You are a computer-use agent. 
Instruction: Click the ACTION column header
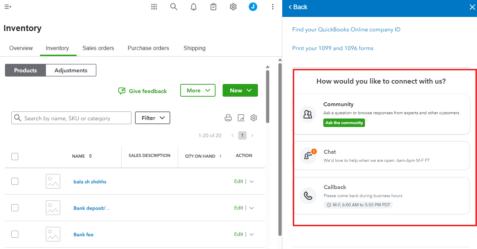[x=244, y=156]
